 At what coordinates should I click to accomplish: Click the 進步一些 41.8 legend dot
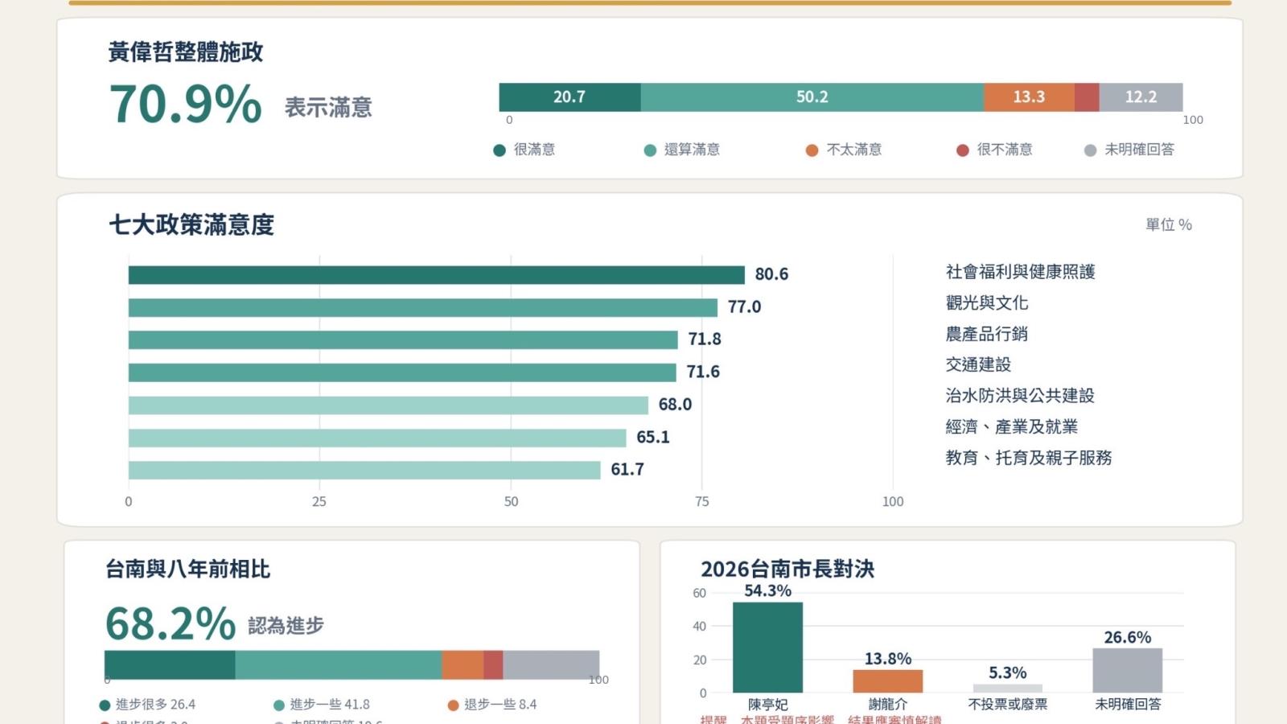click(x=279, y=705)
